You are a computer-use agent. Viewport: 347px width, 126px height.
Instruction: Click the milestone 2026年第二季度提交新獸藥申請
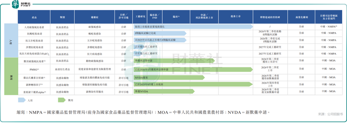[x=270, y=91]
